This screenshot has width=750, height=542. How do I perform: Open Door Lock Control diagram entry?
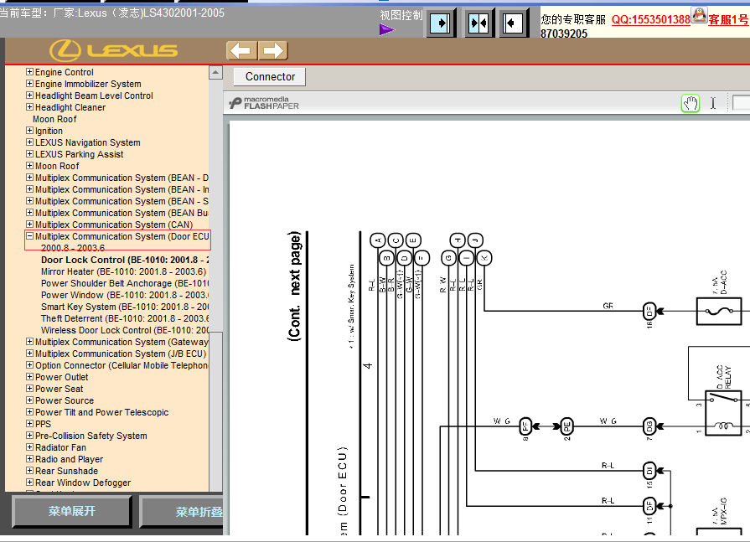click(x=125, y=260)
